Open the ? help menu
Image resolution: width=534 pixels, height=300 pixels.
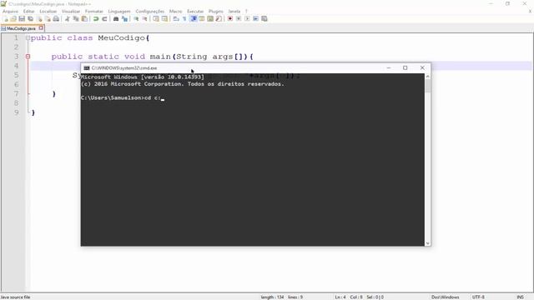pyautogui.click(x=246, y=11)
